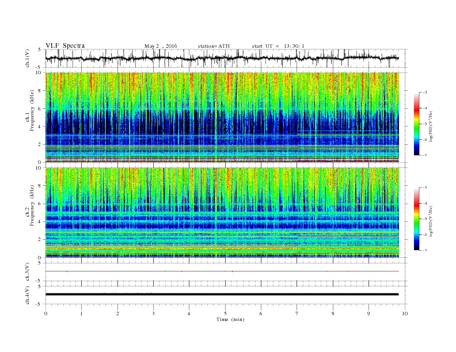Click inside the ch.1 spectrogram panel
456x352 pixels.
222,117
